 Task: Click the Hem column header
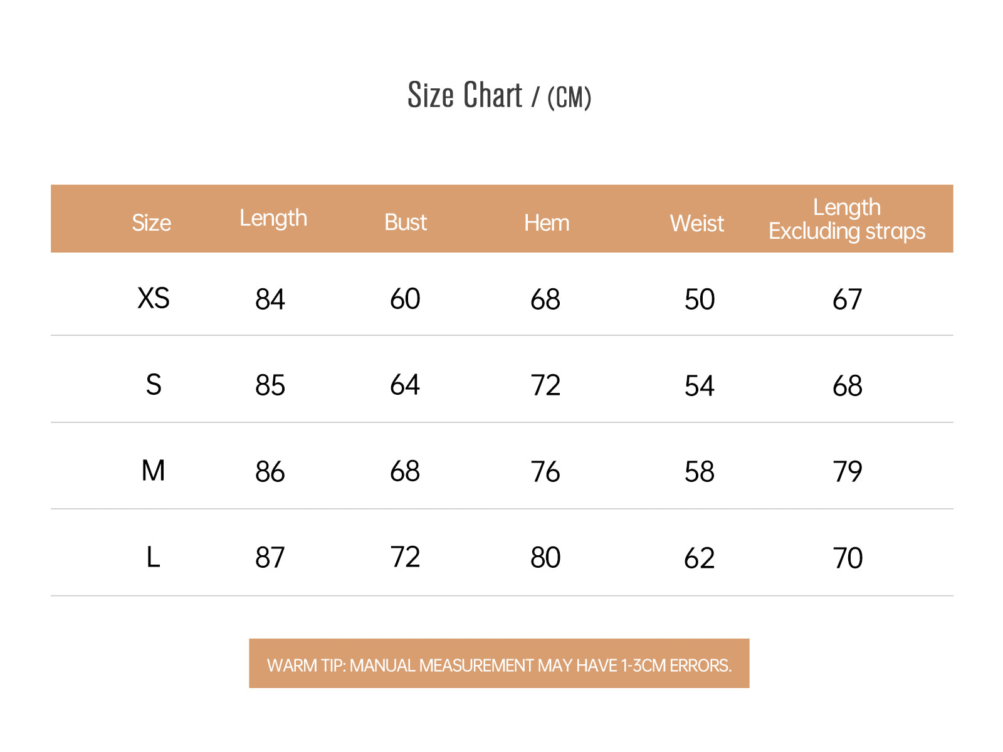pyautogui.click(x=547, y=223)
